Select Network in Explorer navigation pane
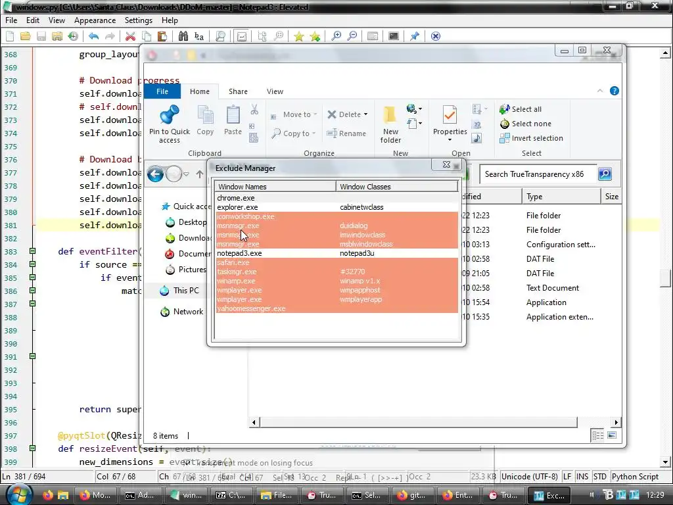Screen dimensions: 673x505 (181, 312)
